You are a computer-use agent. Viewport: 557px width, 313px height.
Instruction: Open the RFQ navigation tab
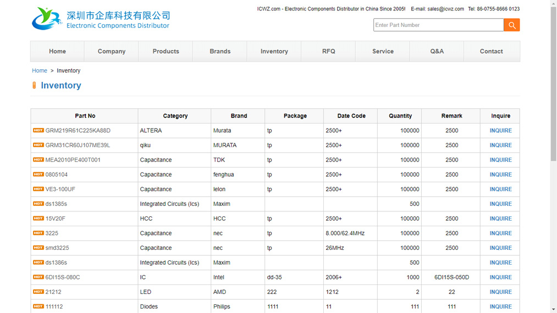[x=329, y=51]
